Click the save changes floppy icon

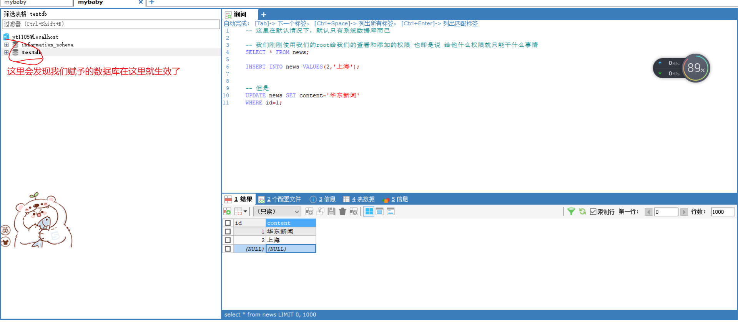point(331,212)
